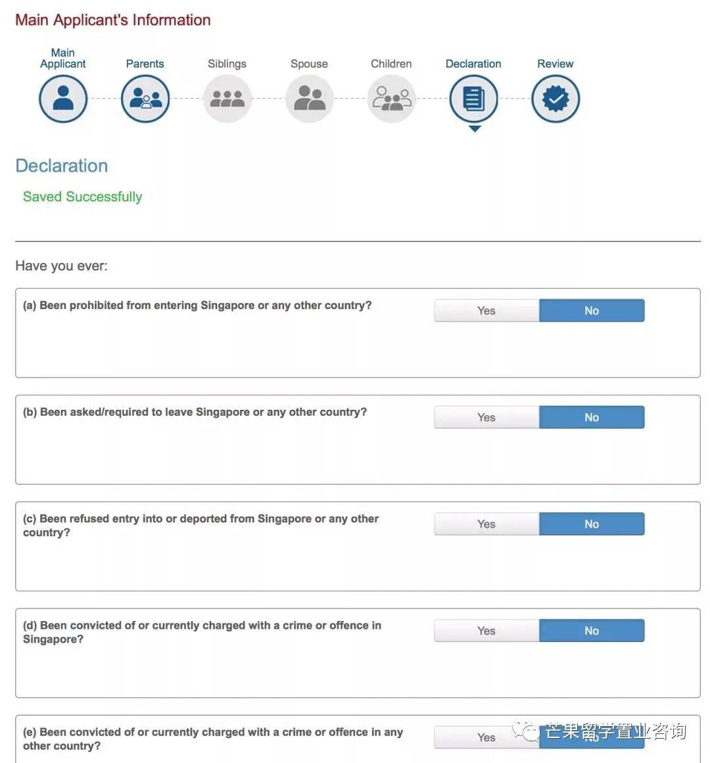Select Yes for crime in other country
Screen dimensions: 710x763
click(486, 737)
